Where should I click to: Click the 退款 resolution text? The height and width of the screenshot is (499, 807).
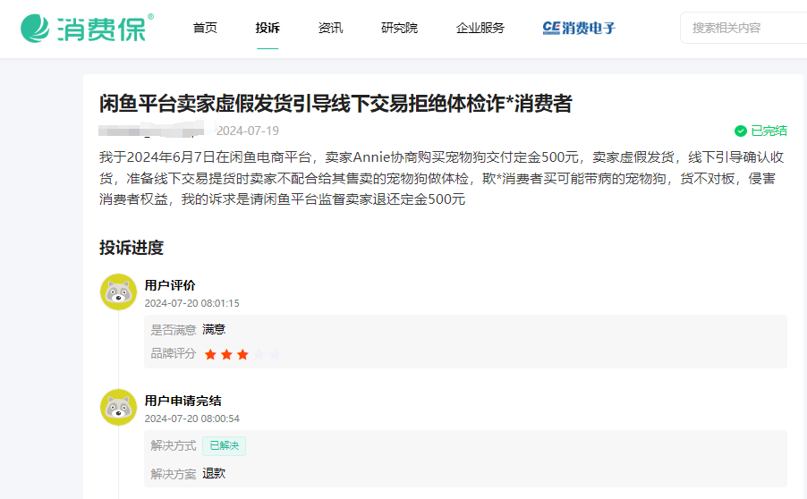tap(214, 473)
